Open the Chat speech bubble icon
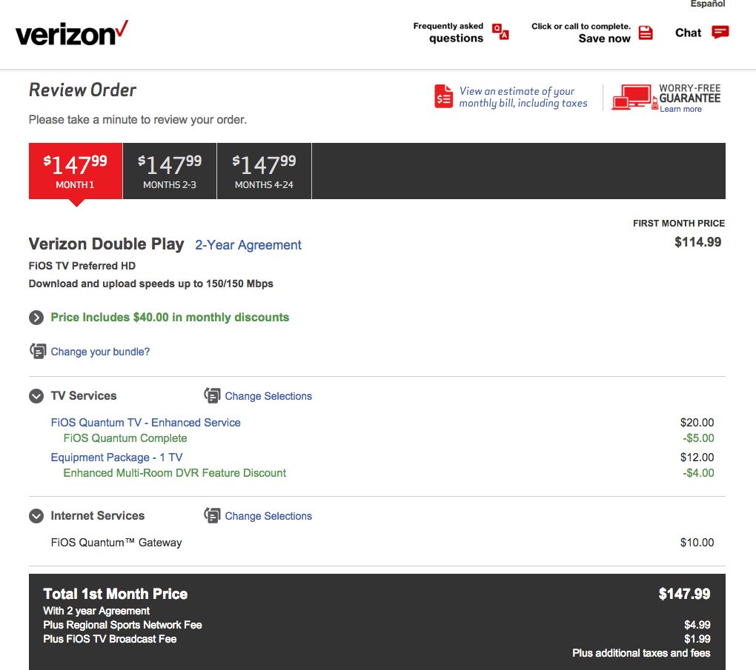The width and height of the screenshot is (756, 670). pyautogui.click(x=720, y=32)
